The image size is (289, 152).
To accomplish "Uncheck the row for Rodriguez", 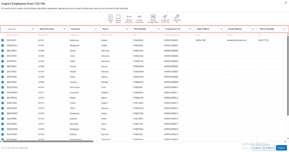I will (3, 129).
